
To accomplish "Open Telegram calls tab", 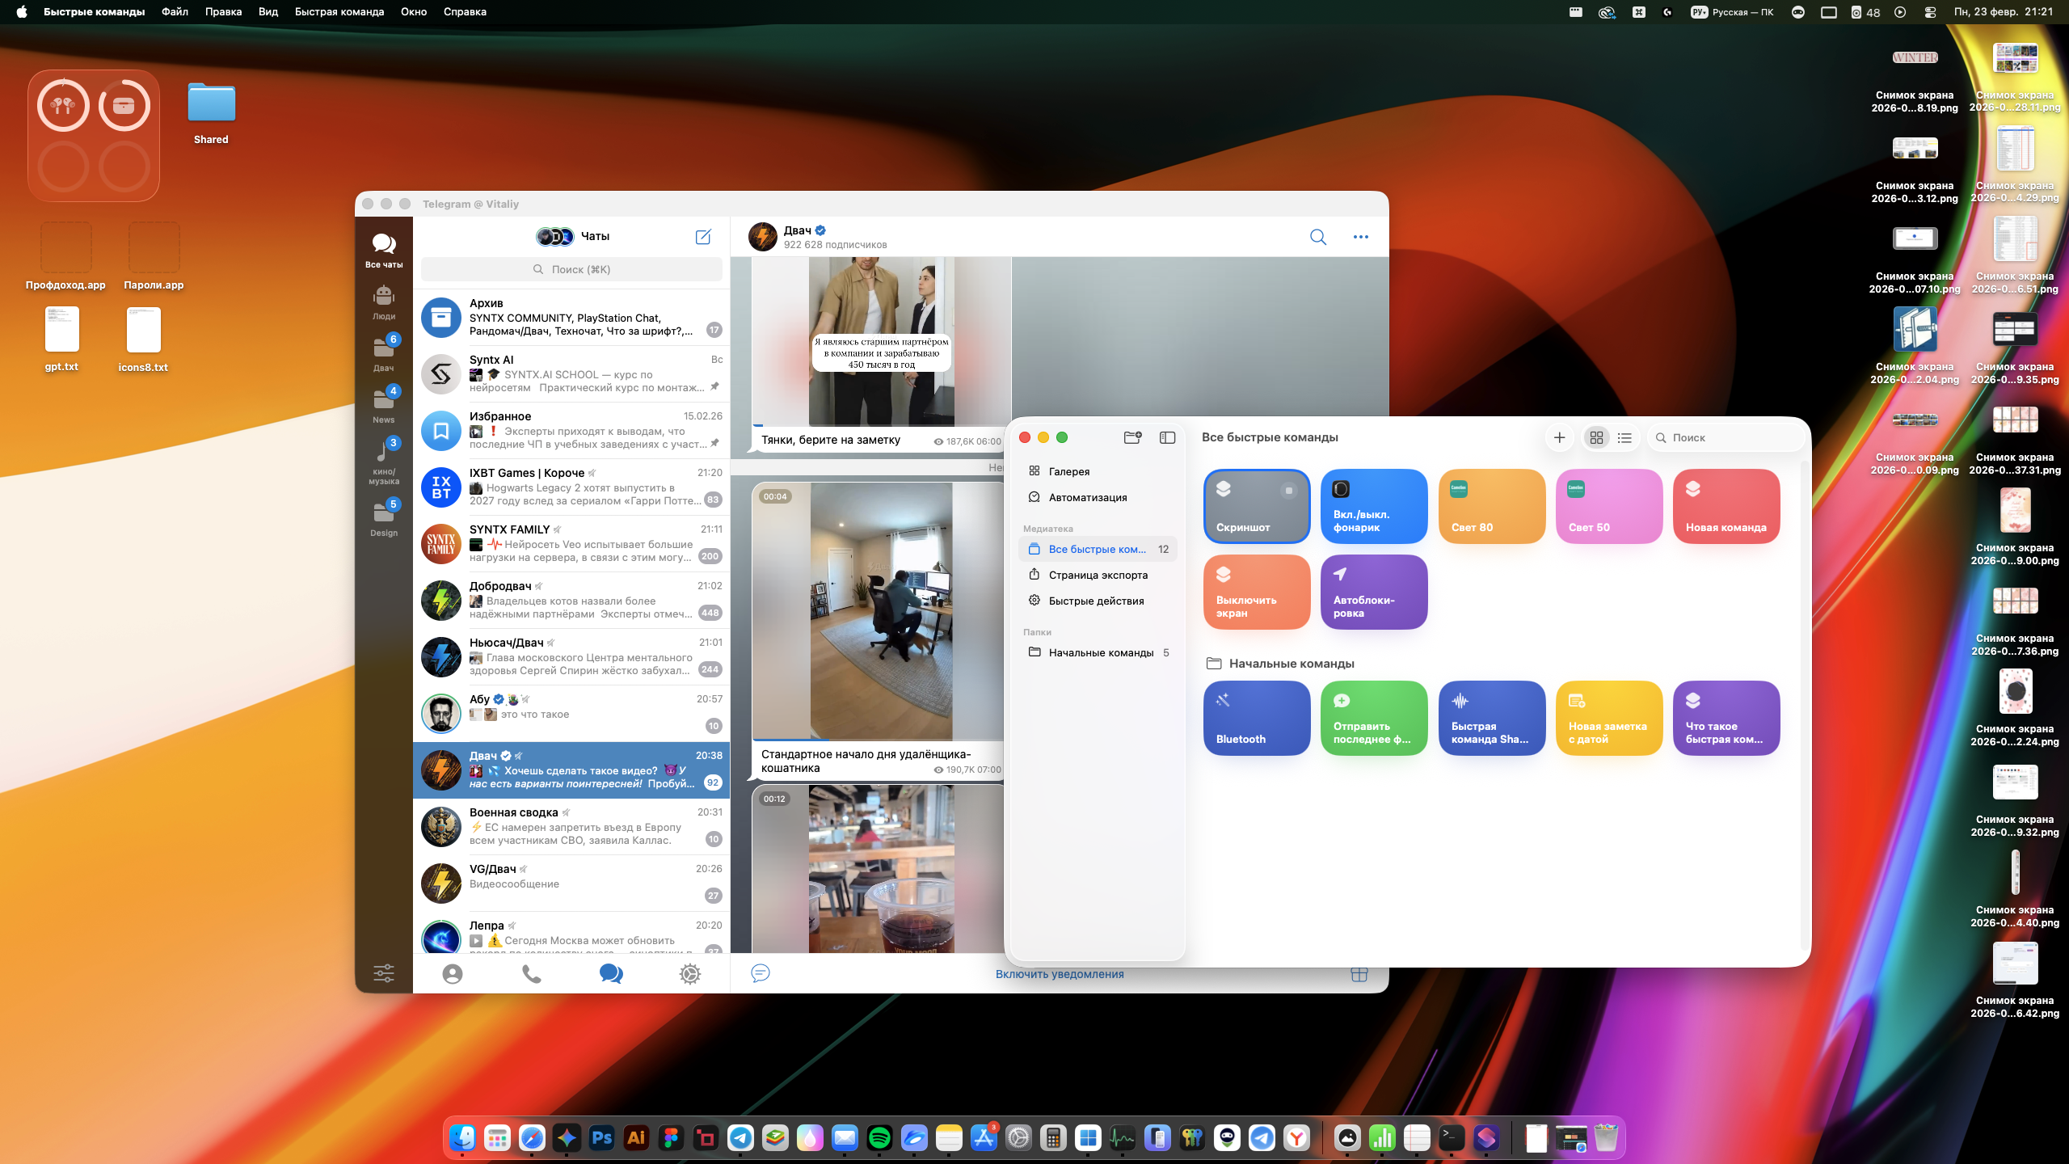I will pos(531,974).
